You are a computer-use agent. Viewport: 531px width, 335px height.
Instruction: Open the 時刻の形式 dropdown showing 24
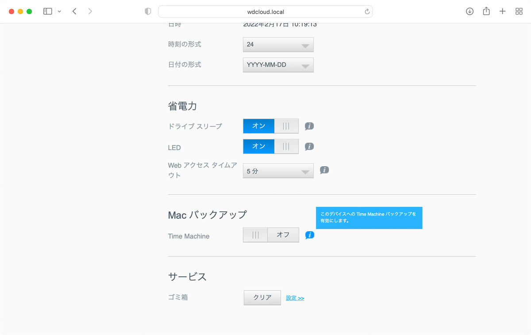click(x=278, y=45)
